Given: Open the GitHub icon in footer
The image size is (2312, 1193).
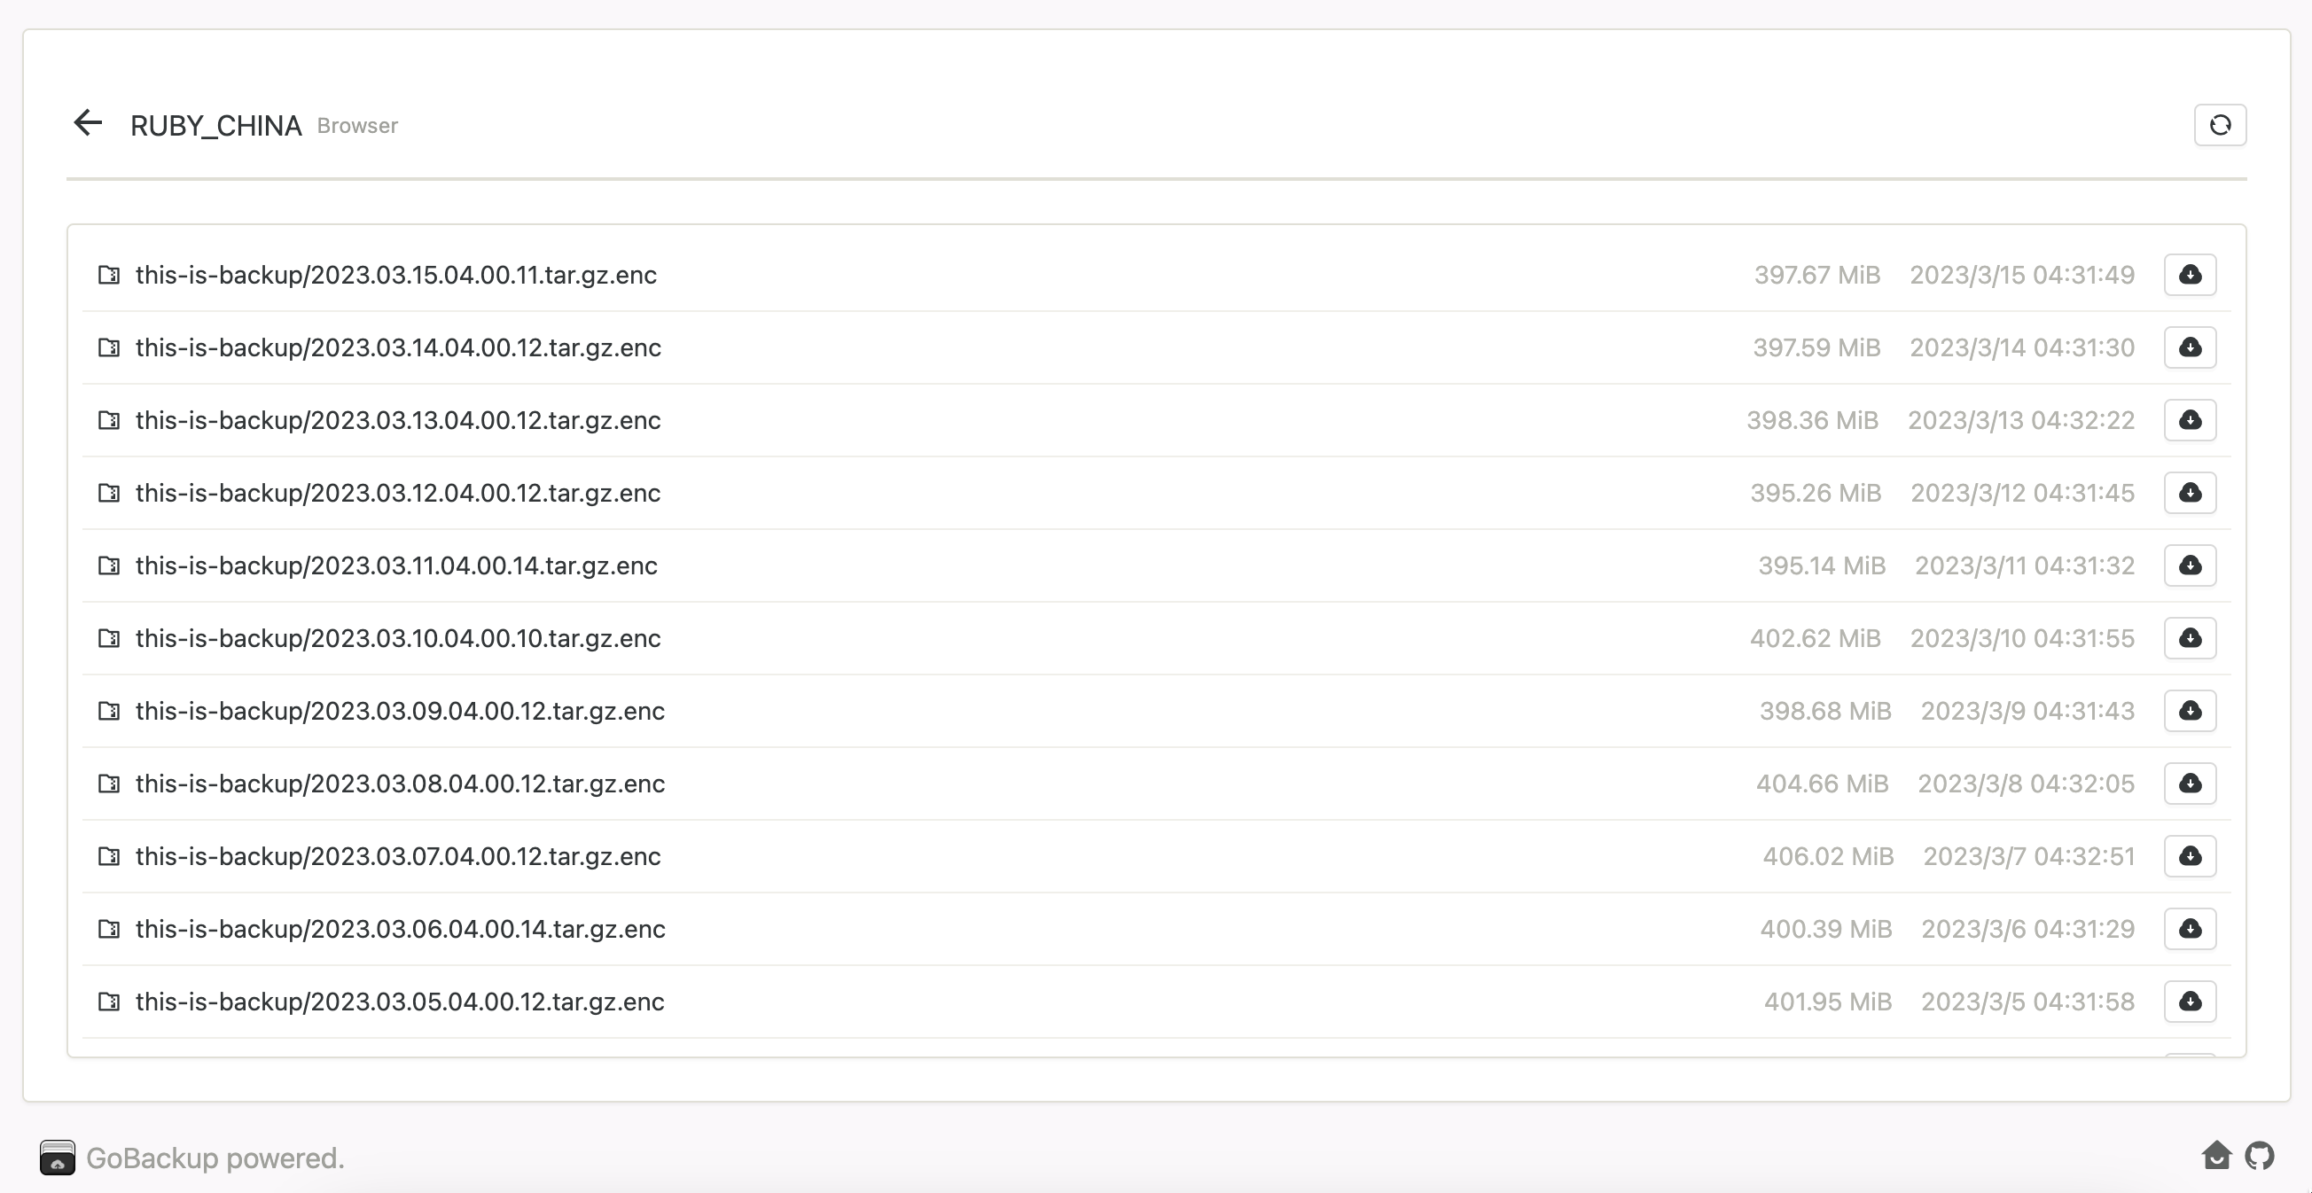Looking at the screenshot, I should coord(2259,1155).
